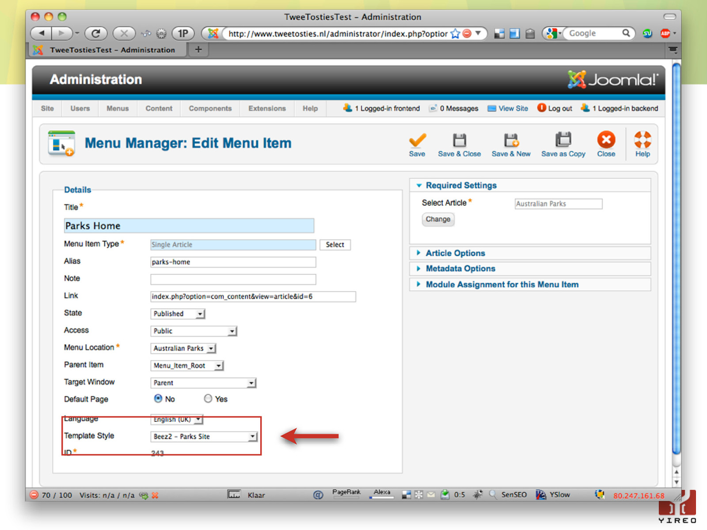This screenshot has width=707, height=530.
Task: Click the Alexa rank indicator in status bar
Action: pos(382,494)
